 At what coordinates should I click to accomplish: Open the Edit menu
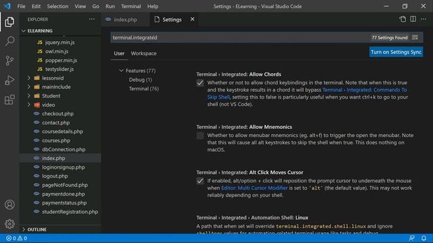click(36, 6)
